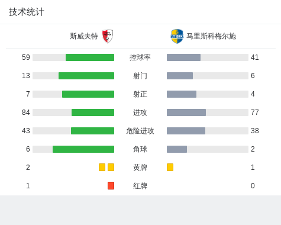The width and height of the screenshot is (281, 225).
Task: Click the 斯威夫特 red team crest
Action: (108, 36)
